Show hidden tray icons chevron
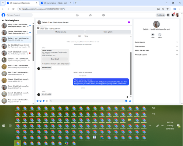The image size is (183, 146). point(150,126)
